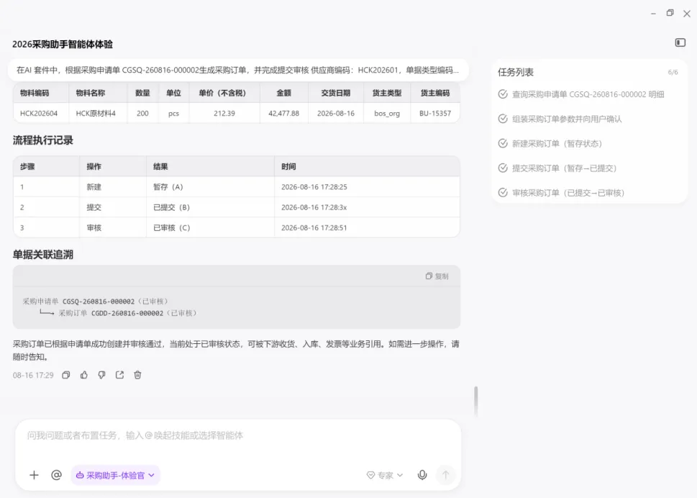This screenshot has height=498, width=697.
Task: Click check icon beside 查询采购申请单 task
Action: 503,94
